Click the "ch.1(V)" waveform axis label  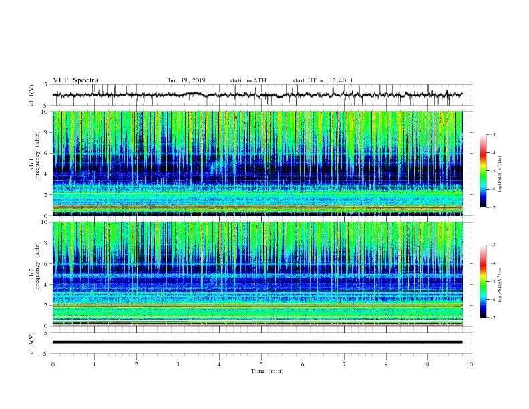click(32, 95)
